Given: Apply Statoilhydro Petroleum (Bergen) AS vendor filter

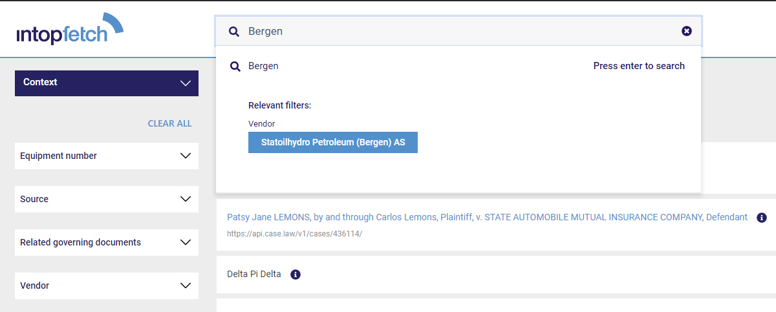Looking at the screenshot, I should 333,142.
